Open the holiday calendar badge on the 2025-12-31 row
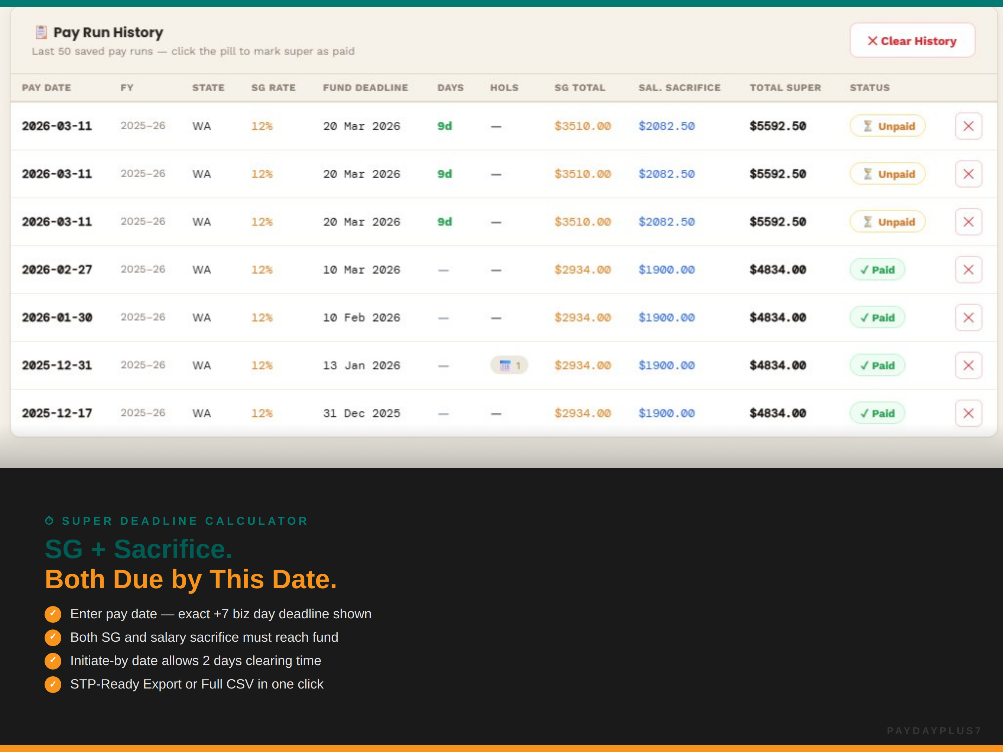 (x=509, y=365)
